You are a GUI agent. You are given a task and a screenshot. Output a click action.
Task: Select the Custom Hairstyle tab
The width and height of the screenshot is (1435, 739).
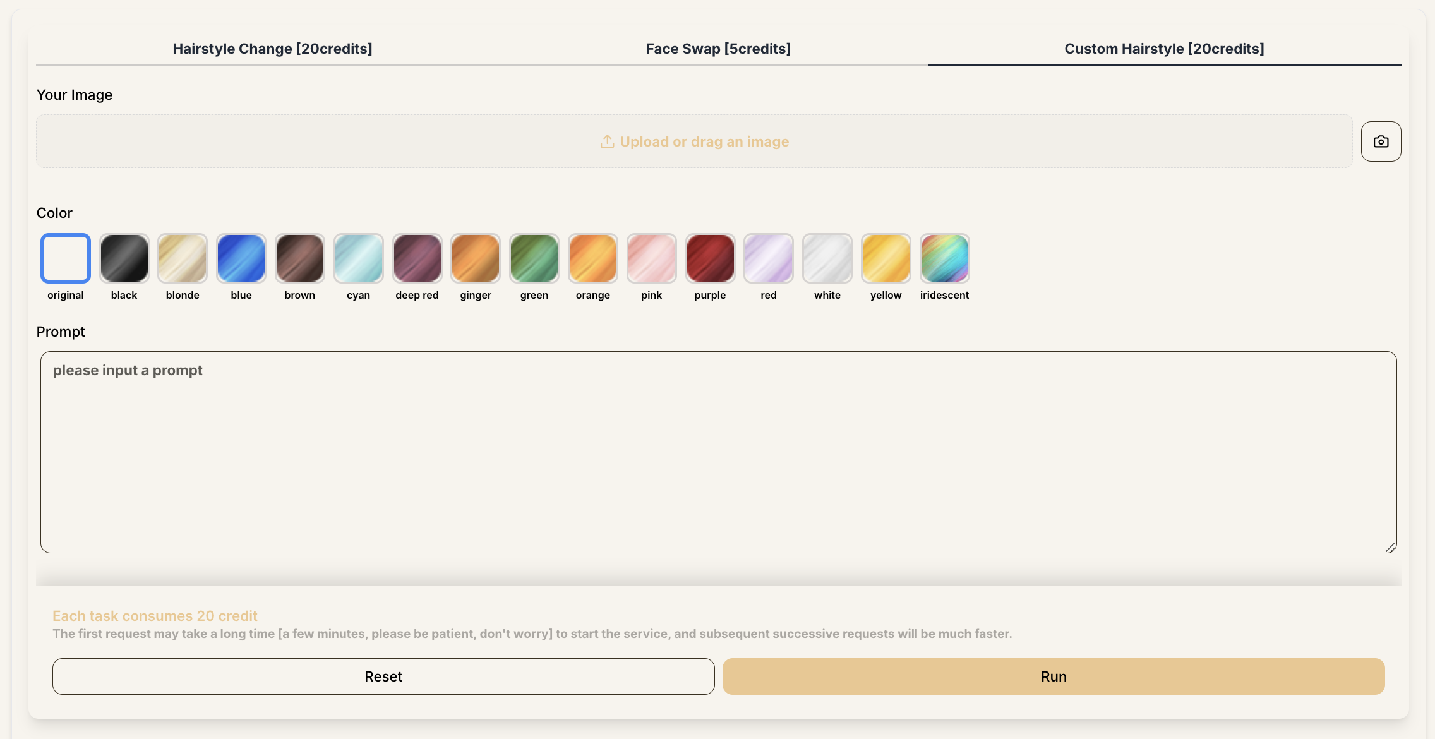coord(1164,49)
